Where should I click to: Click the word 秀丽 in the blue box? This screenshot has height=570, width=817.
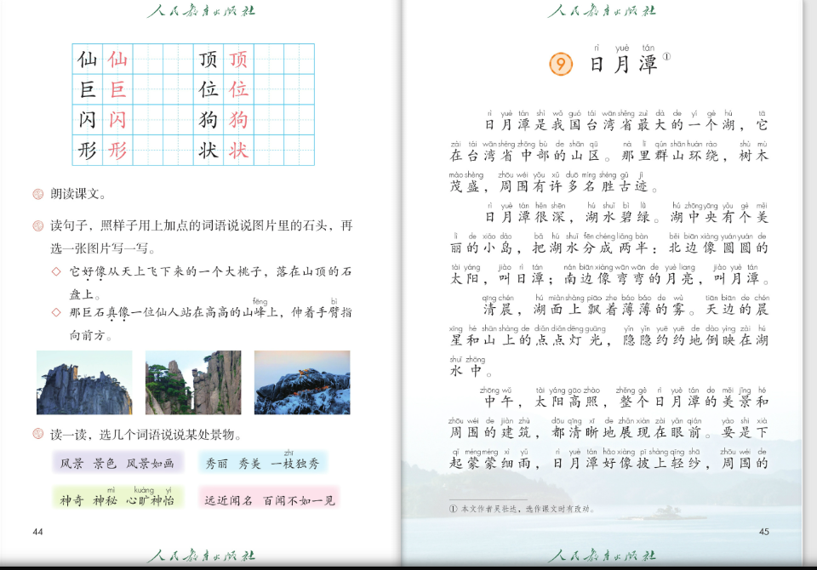(216, 463)
